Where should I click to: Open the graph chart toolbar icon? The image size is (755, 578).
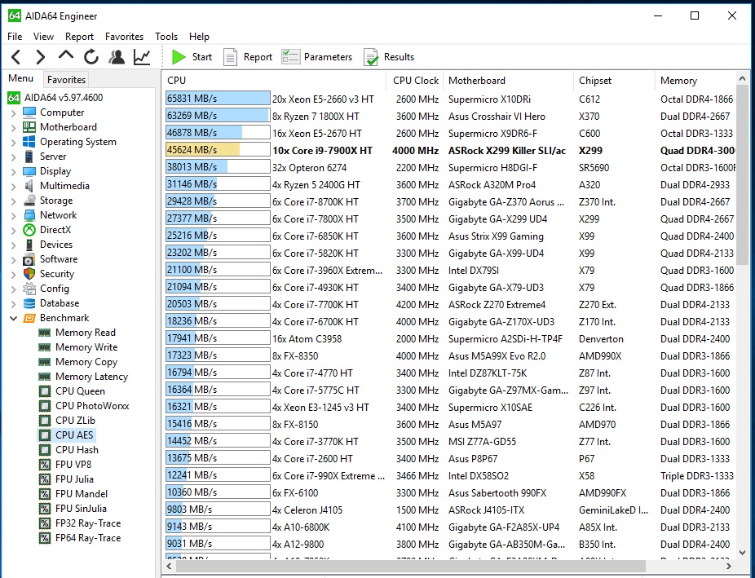142,57
